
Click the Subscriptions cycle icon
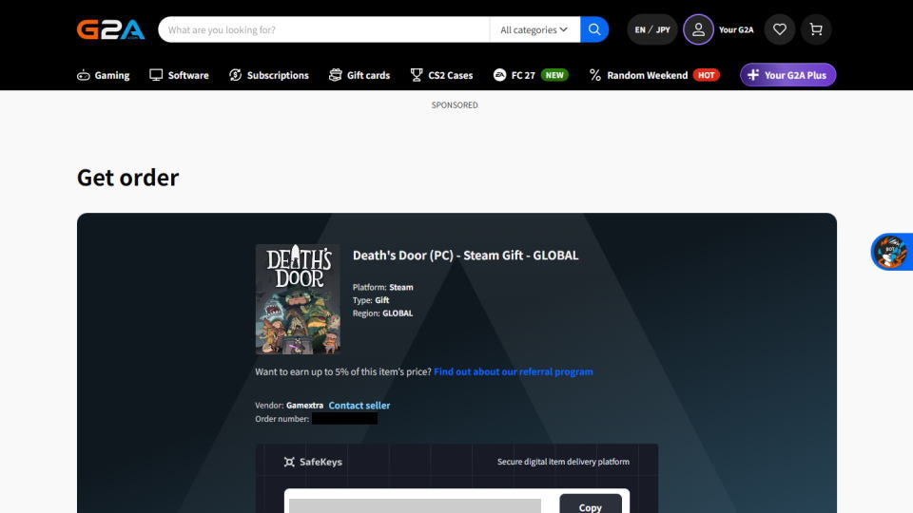[x=235, y=75]
